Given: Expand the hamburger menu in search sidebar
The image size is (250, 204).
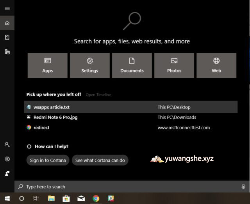Looking at the screenshot, I should 7,9.
